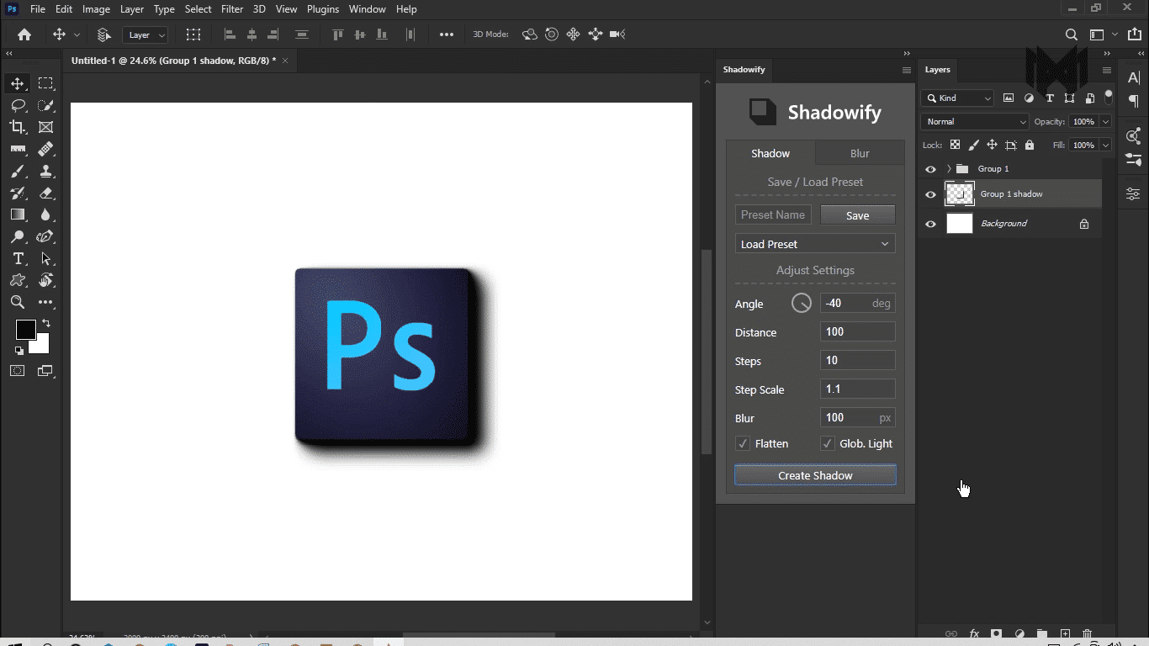Open the Shadowify panel menu
1149x646 pixels.
coord(907,70)
